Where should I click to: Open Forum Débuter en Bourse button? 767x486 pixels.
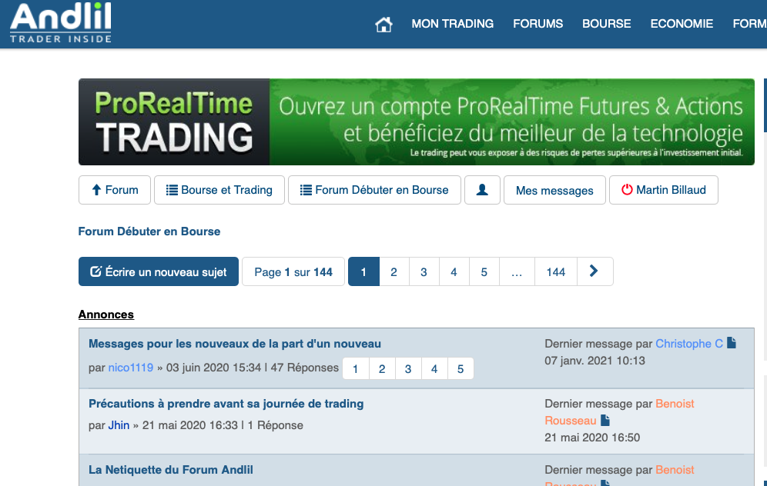[x=374, y=190]
